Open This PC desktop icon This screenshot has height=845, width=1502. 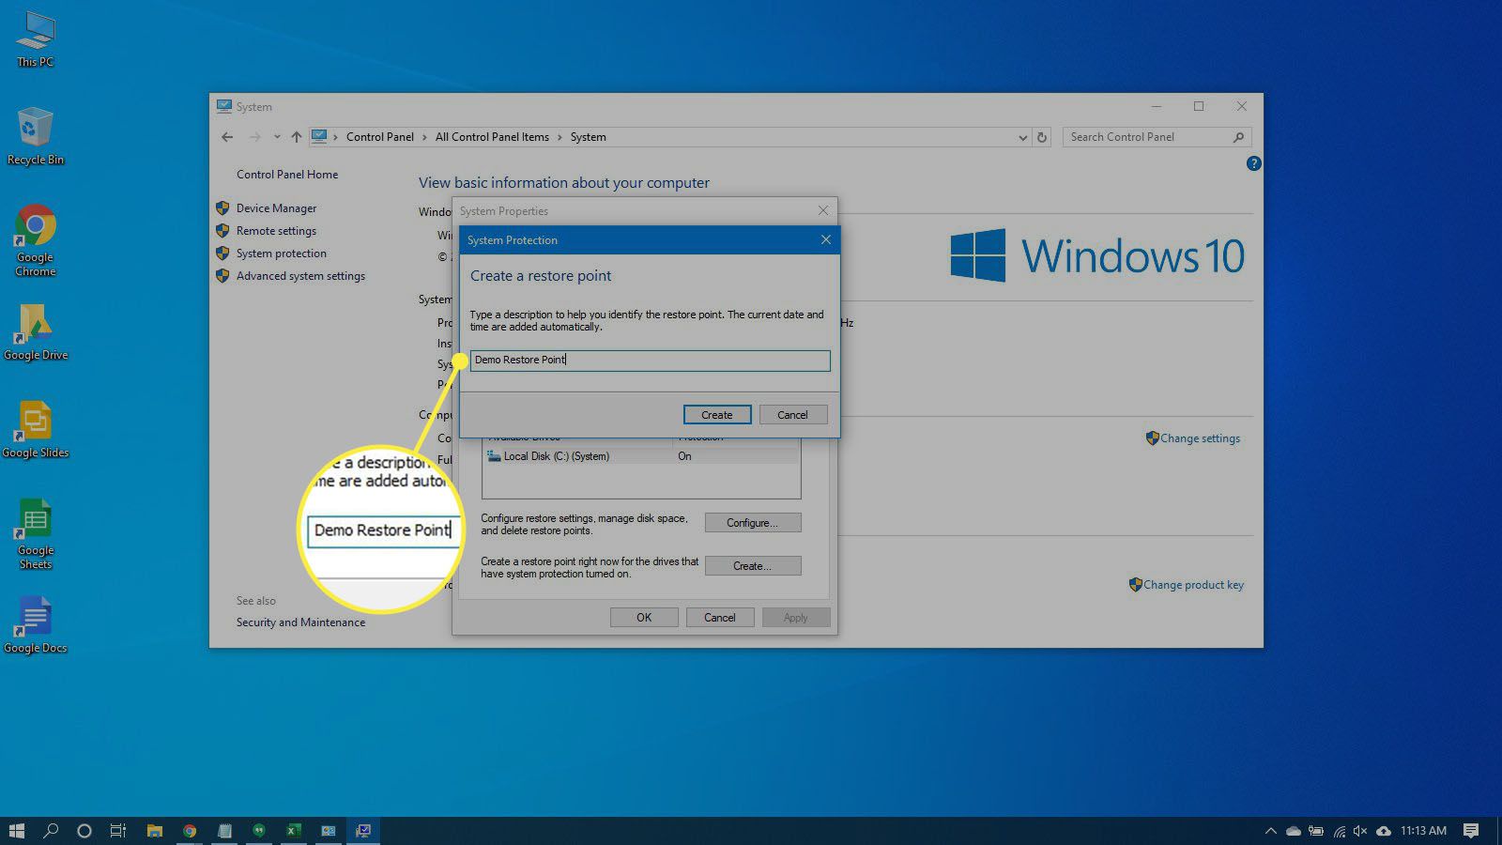coord(36,39)
